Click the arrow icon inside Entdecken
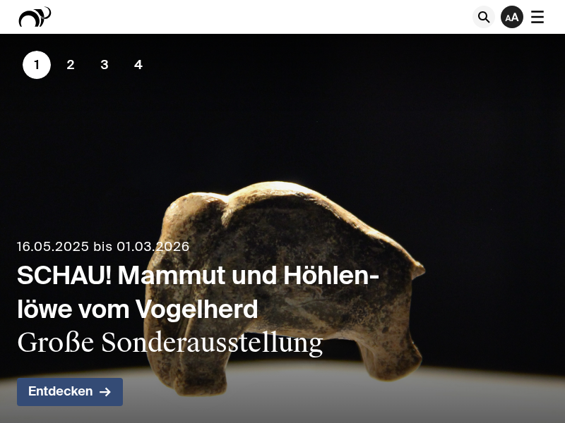Image resolution: width=565 pixels, height=423 pixels. [105, 392]
